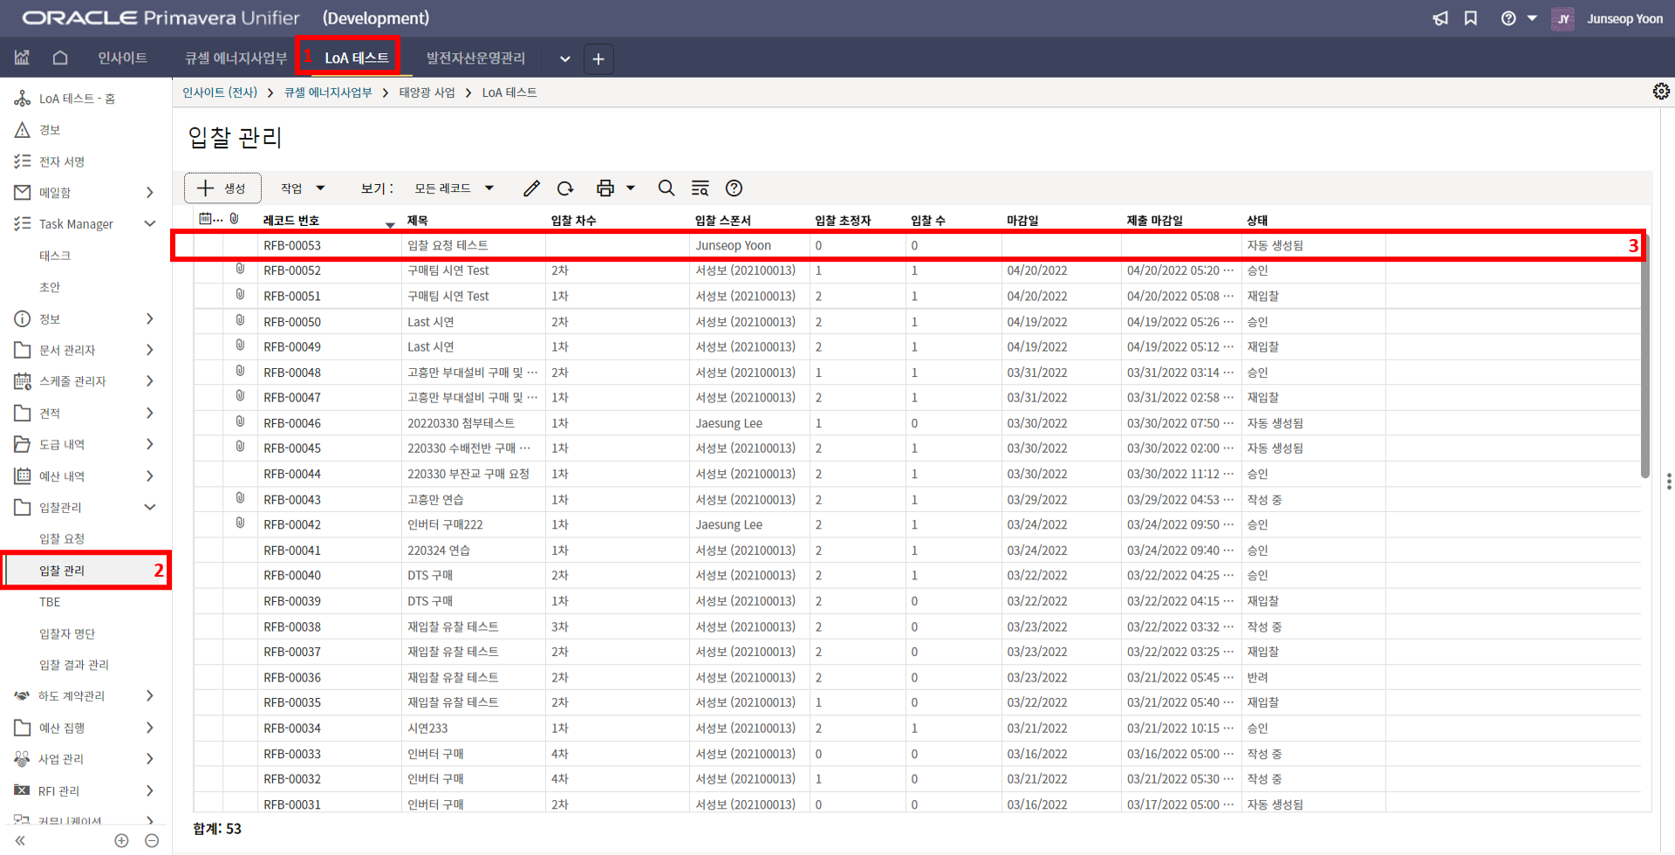Go to home icon in tab bar
The height and width of the screenshot is (855, 1675).
tap(60, 58)
